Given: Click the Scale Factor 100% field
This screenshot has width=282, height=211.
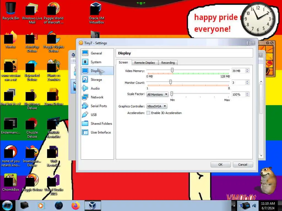Looking at the screenshot, I should [x=238, y=95].
